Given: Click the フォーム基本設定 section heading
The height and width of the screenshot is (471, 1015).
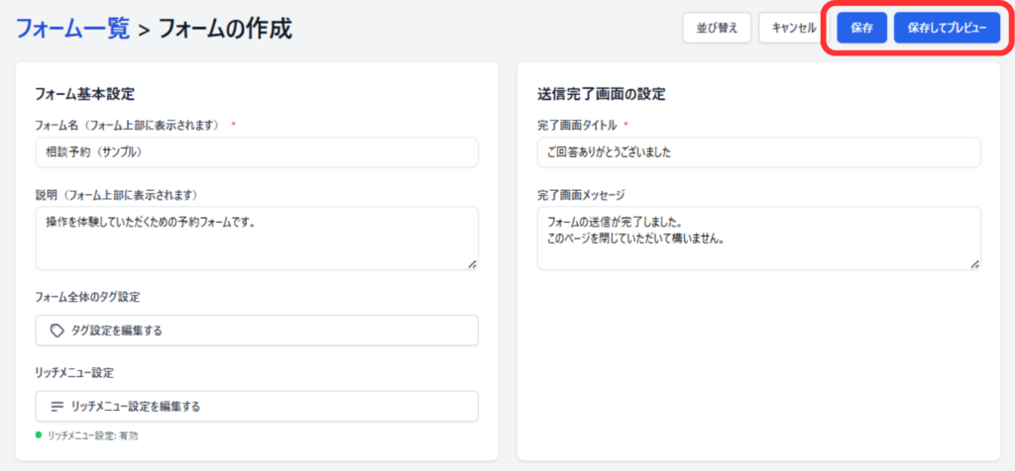Looking at the screenshot, I should click(84, 94).
